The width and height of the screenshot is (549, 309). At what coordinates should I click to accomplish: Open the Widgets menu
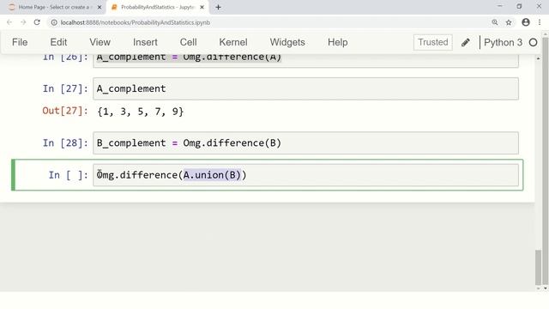click(287, 42)
